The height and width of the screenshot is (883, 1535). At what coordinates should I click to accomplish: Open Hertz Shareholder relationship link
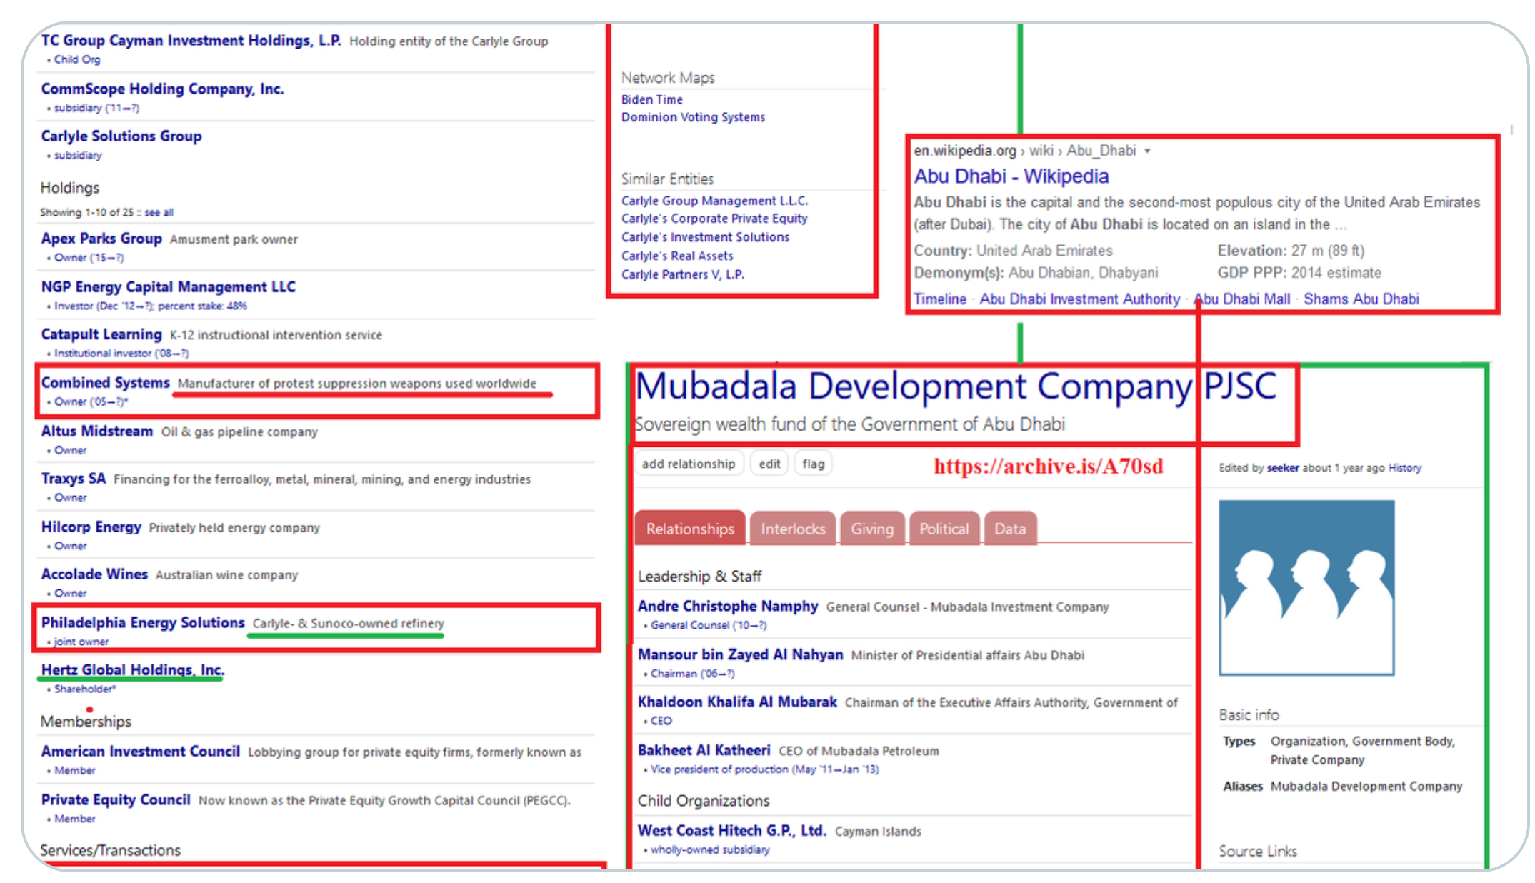(85, 689)
